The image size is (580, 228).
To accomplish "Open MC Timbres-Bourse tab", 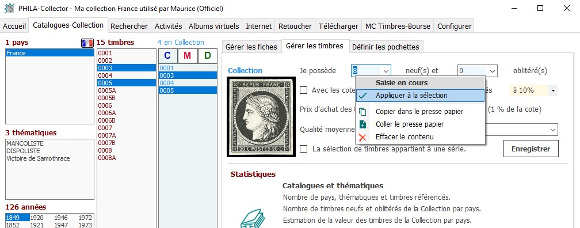I will pyautogui.click(x=398, y=26).
